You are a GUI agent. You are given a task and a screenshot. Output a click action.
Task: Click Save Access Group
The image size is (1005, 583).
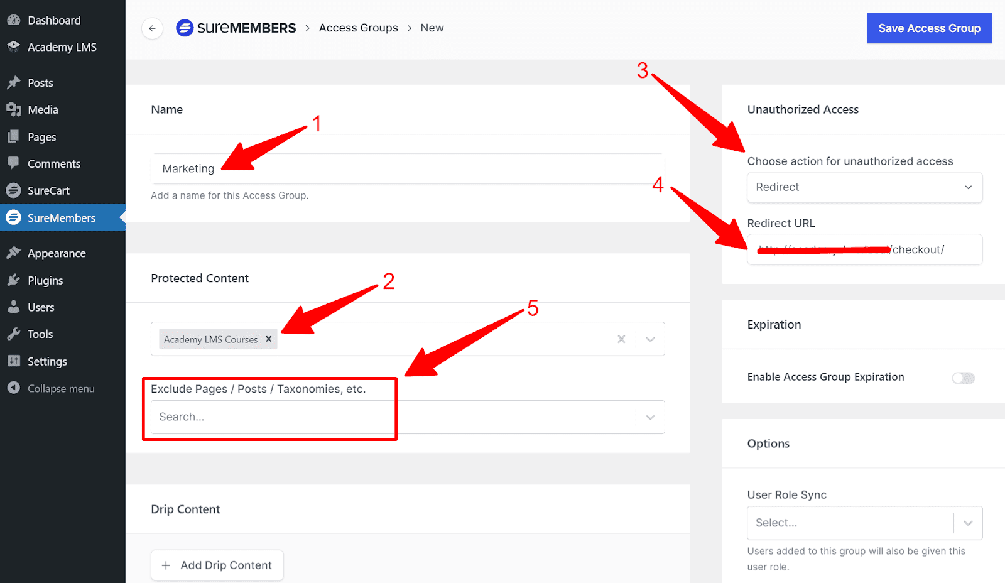pos(929,28)
